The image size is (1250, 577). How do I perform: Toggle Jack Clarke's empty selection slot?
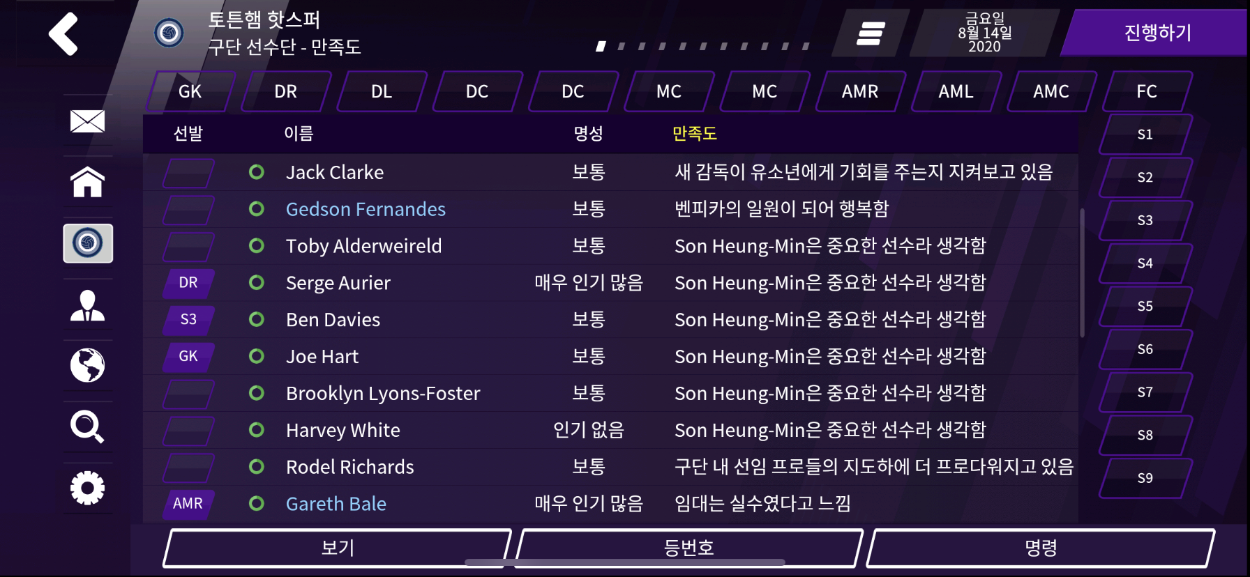tap(188, 173)
